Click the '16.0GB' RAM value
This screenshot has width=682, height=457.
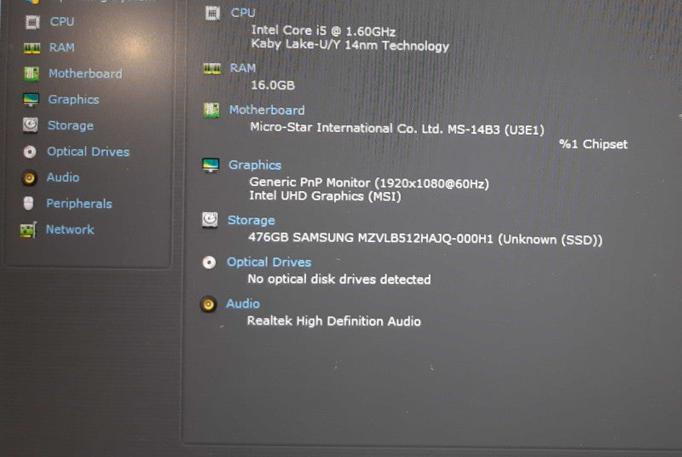(x=273, y=84)
